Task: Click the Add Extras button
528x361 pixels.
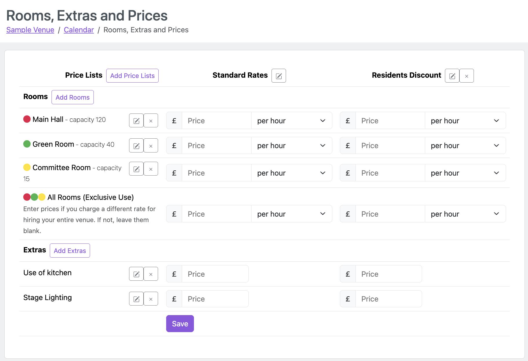Action: click(x=70, y=251)
